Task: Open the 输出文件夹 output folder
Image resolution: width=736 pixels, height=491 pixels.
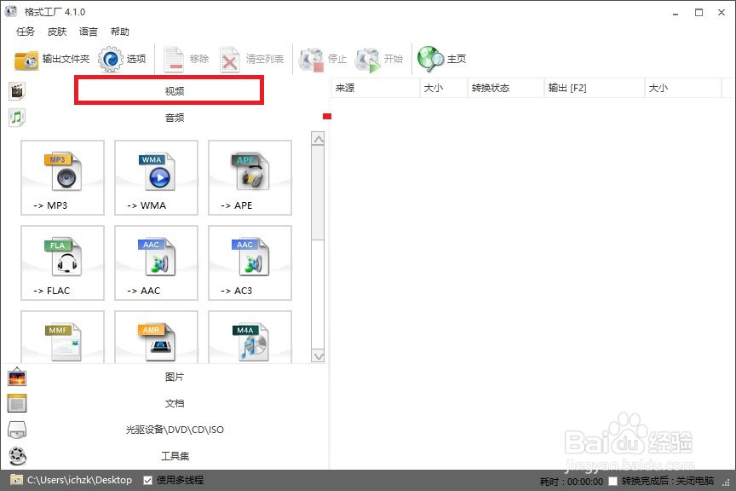Action: coord(52,59)
